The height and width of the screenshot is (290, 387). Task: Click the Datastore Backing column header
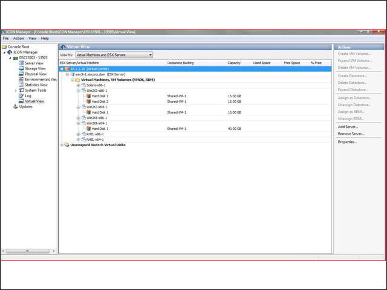click(180, 63)
